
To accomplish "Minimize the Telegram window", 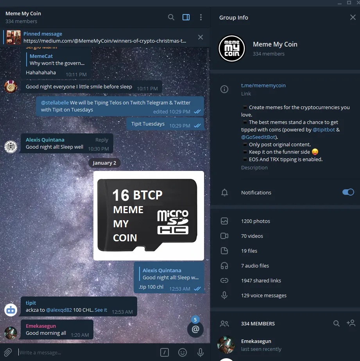I will pos(340,3).
